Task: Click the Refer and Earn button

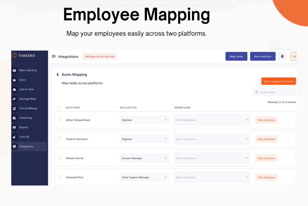Action: [x=263, y=56]
